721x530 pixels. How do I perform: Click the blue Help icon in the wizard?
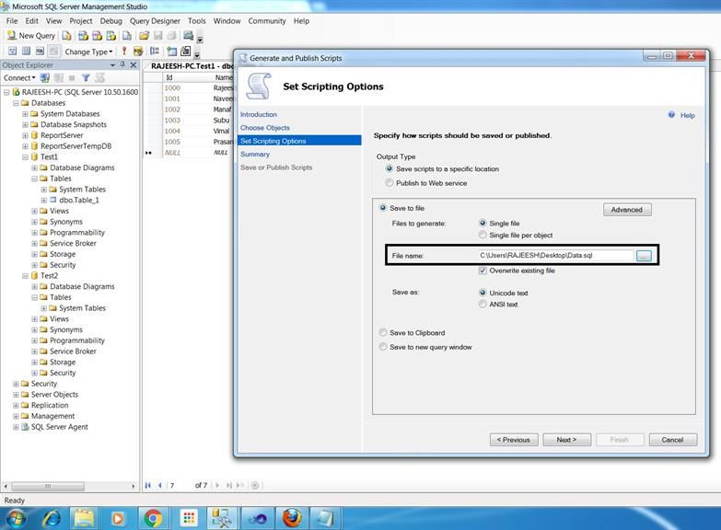pos(672,115)
